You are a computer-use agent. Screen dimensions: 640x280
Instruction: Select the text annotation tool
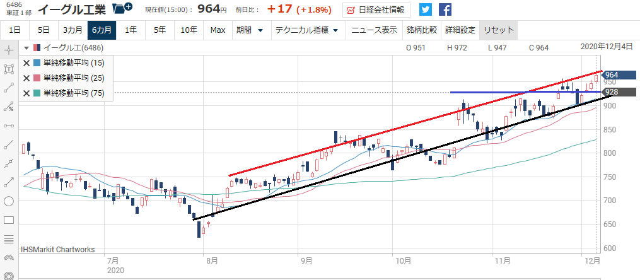[x=9, y=69]
